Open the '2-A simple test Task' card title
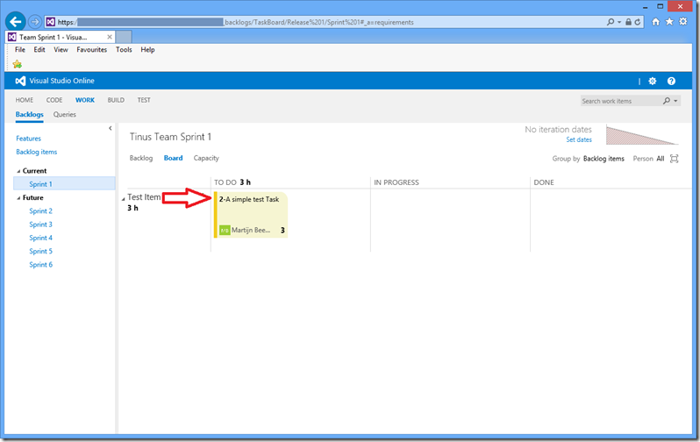The image size is (700, 442). point(249,199)
